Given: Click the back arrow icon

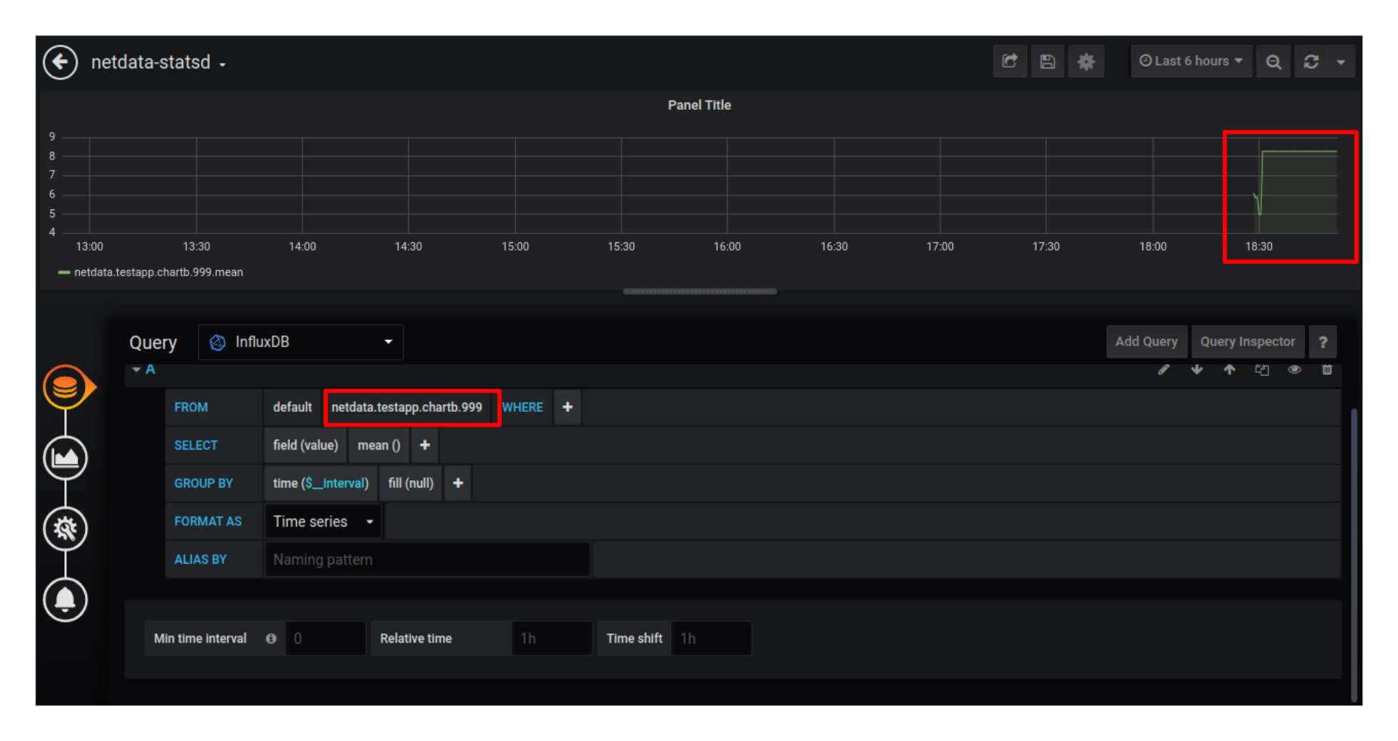Looking at the screenshot, I should coord(60,62).
